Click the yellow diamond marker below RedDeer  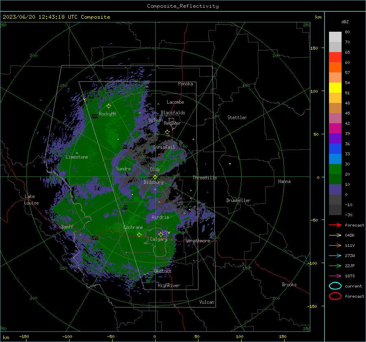(167, 132)
